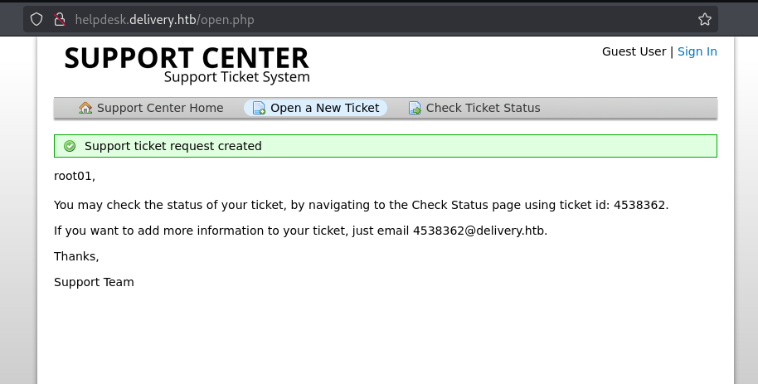Click the SUPPORT CENTER logo
This screenshot has width=758, height=384.
[187, 65]
